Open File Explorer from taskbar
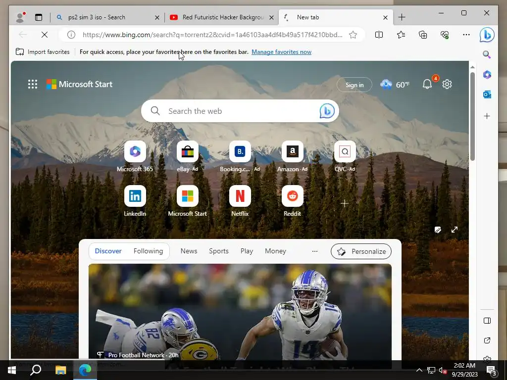This screenshot has width=507, height=380. click(60, 370)
